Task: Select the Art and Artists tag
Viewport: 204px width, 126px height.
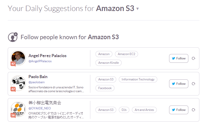Action: point(144,110)
